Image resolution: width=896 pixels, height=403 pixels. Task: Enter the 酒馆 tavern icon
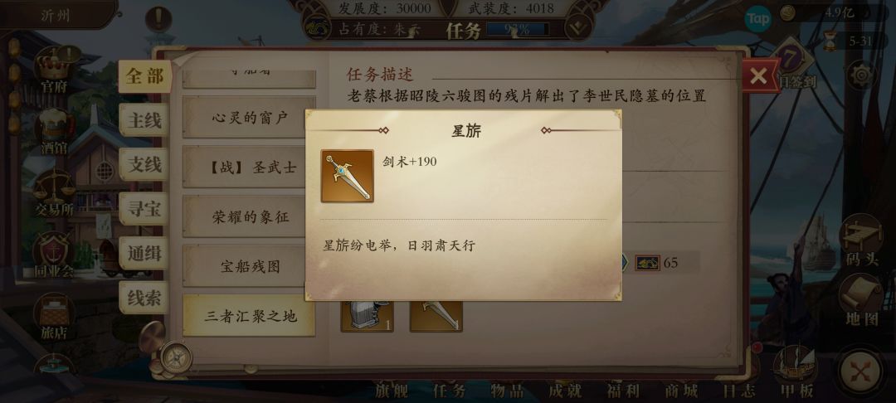(54, 132)
